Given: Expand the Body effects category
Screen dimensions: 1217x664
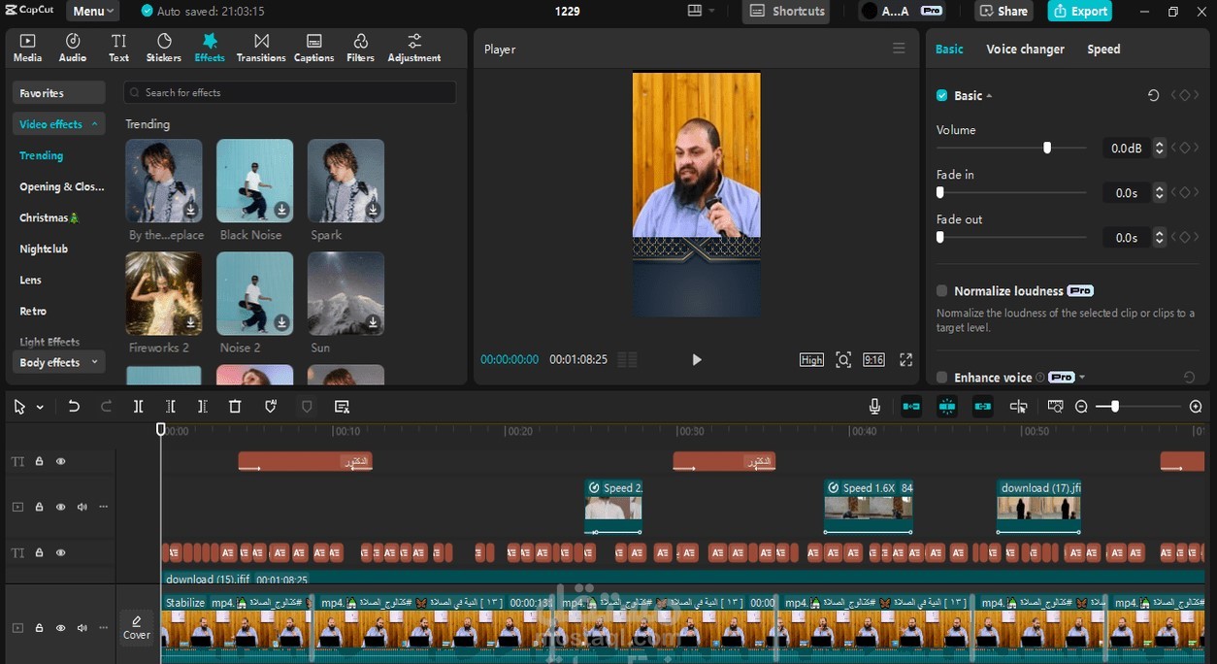Looking at the screenshot, I should [58, 362].
